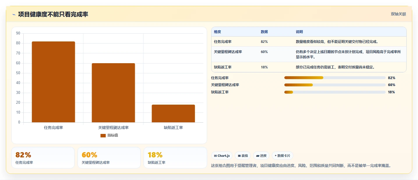This screenshot has height=180, width=418.
Task: Click the 60% cell in table
Action: tap(264, 52)
